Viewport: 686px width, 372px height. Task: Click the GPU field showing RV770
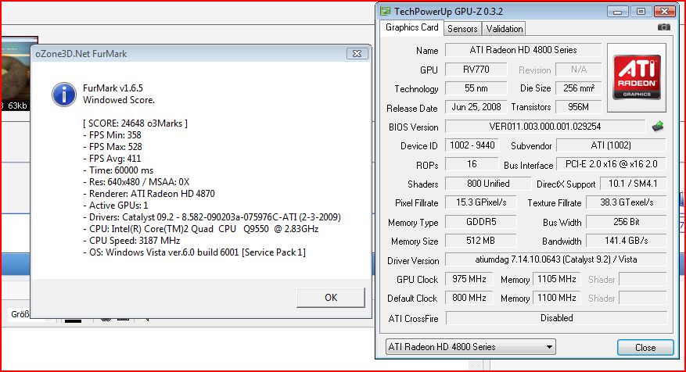tap(476, 70)
